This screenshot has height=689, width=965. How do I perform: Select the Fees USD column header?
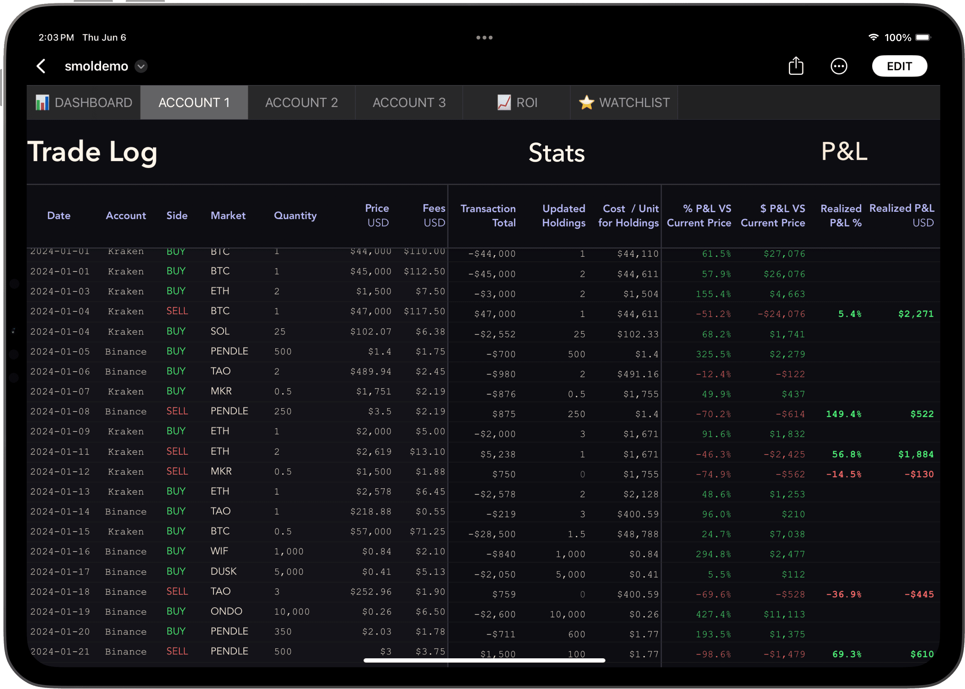[x=434, y=215]
